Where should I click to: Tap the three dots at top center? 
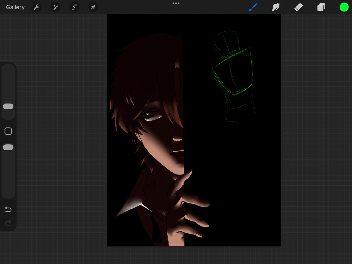pos(176,3)
